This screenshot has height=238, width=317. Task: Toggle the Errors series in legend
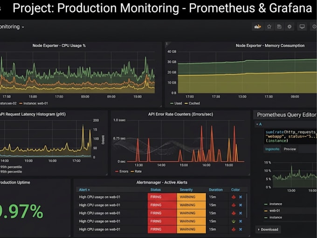tap(122, 171)
